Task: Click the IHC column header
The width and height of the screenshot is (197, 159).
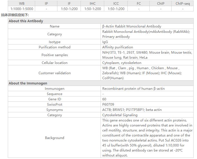Action: (93, 4)
